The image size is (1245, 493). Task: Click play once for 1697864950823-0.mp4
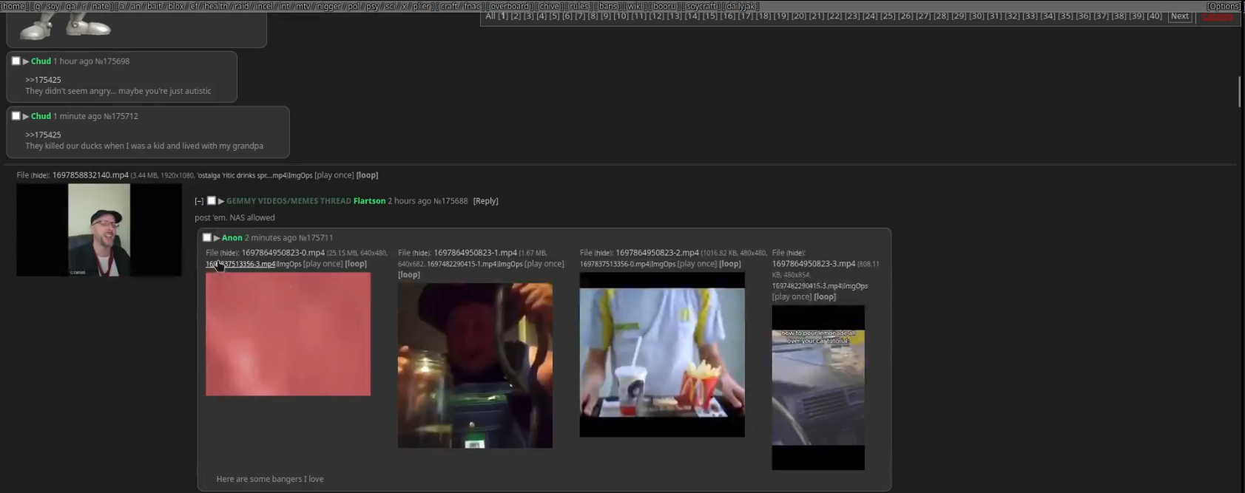point(323,264)
